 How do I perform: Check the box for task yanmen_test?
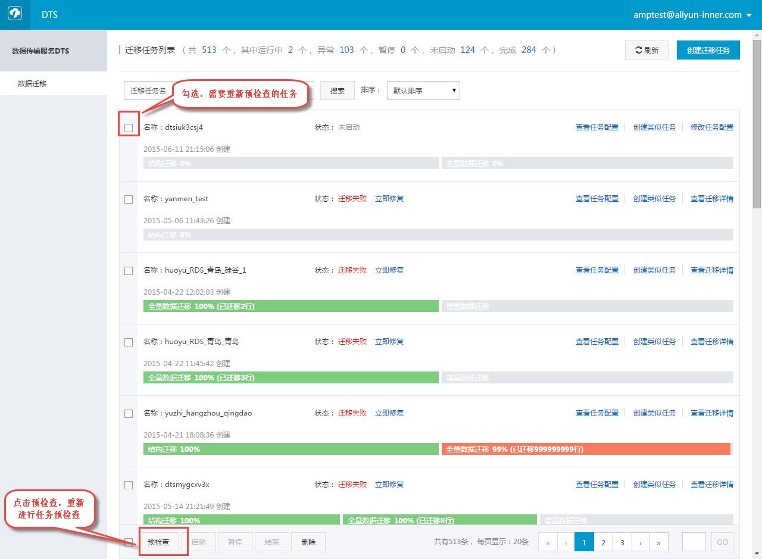click(129, 199)
